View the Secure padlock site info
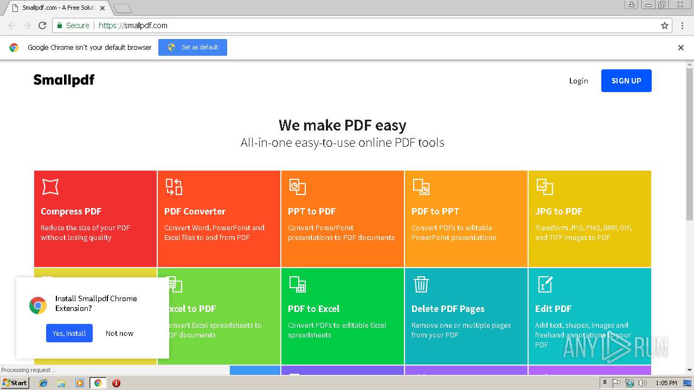The height and width of the screenshot is (390, 694). click(73, 25)
